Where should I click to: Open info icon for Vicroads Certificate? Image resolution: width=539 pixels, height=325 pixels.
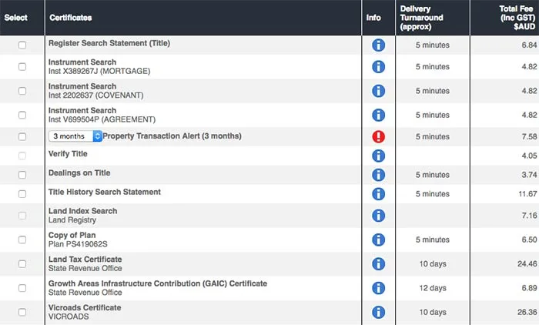click(378, 312)
